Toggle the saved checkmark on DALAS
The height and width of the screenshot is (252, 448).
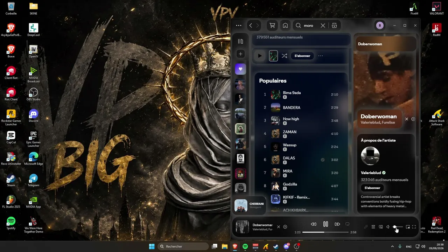tap(323, 160)
